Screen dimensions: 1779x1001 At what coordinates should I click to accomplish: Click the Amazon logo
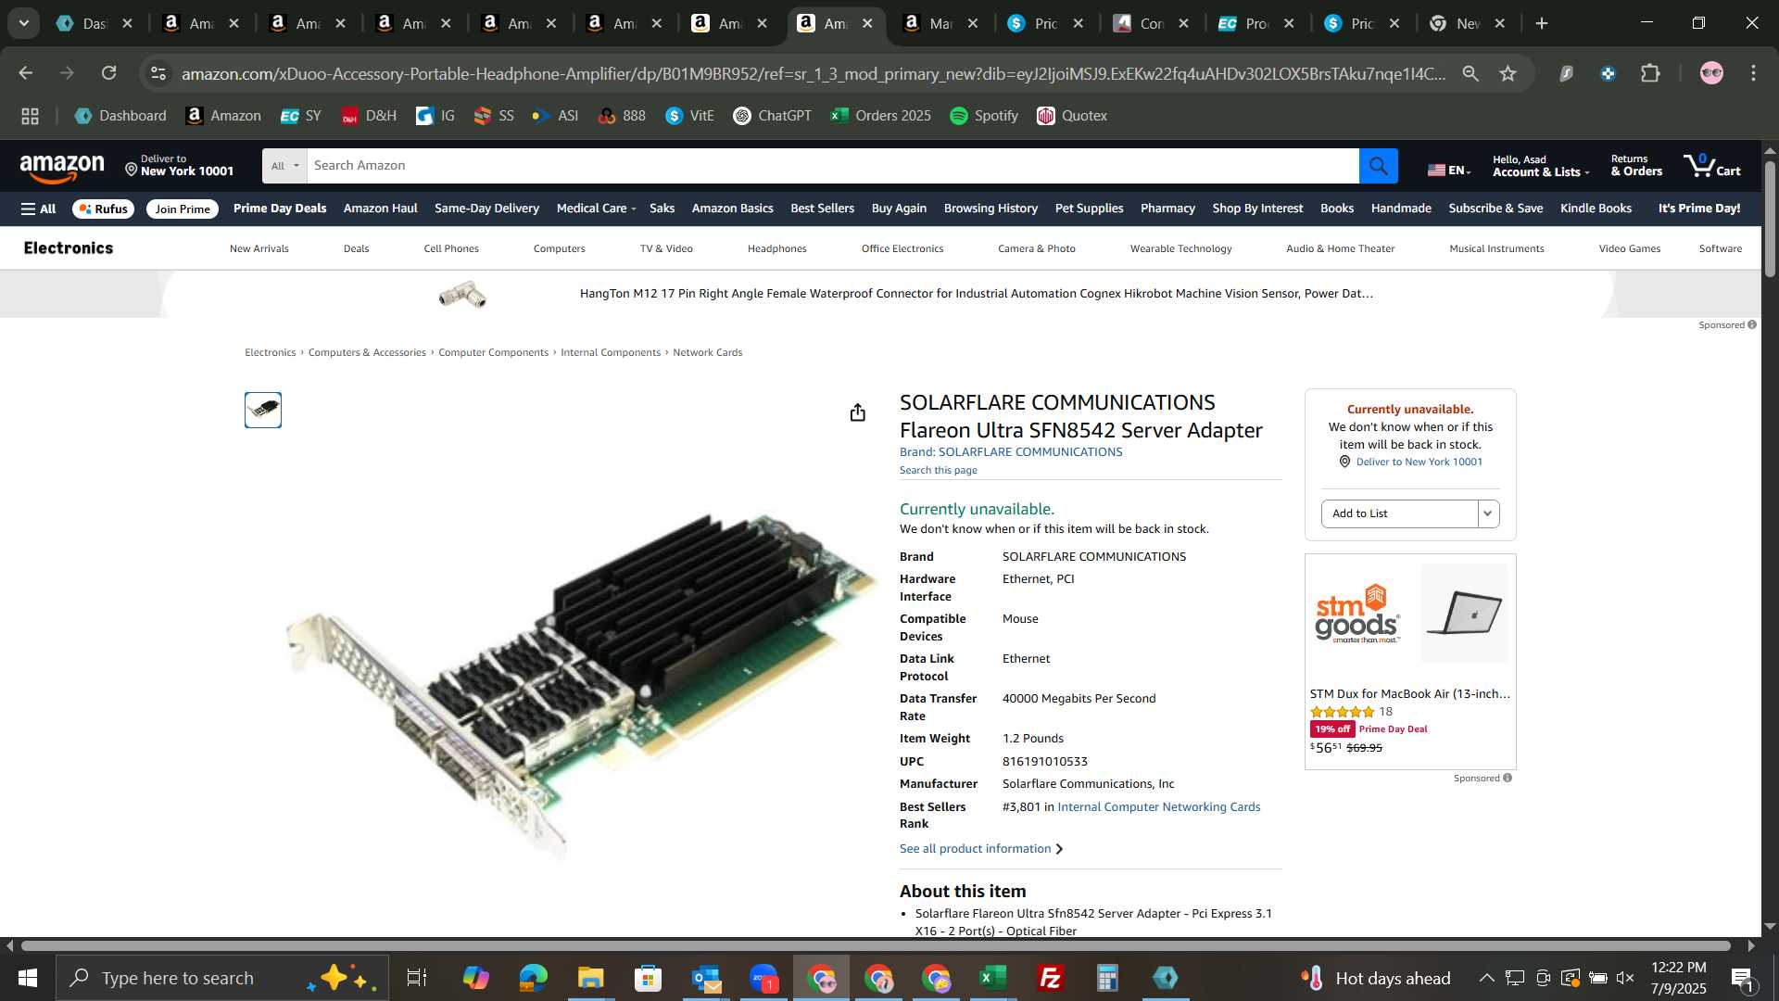tap(62, 167)
